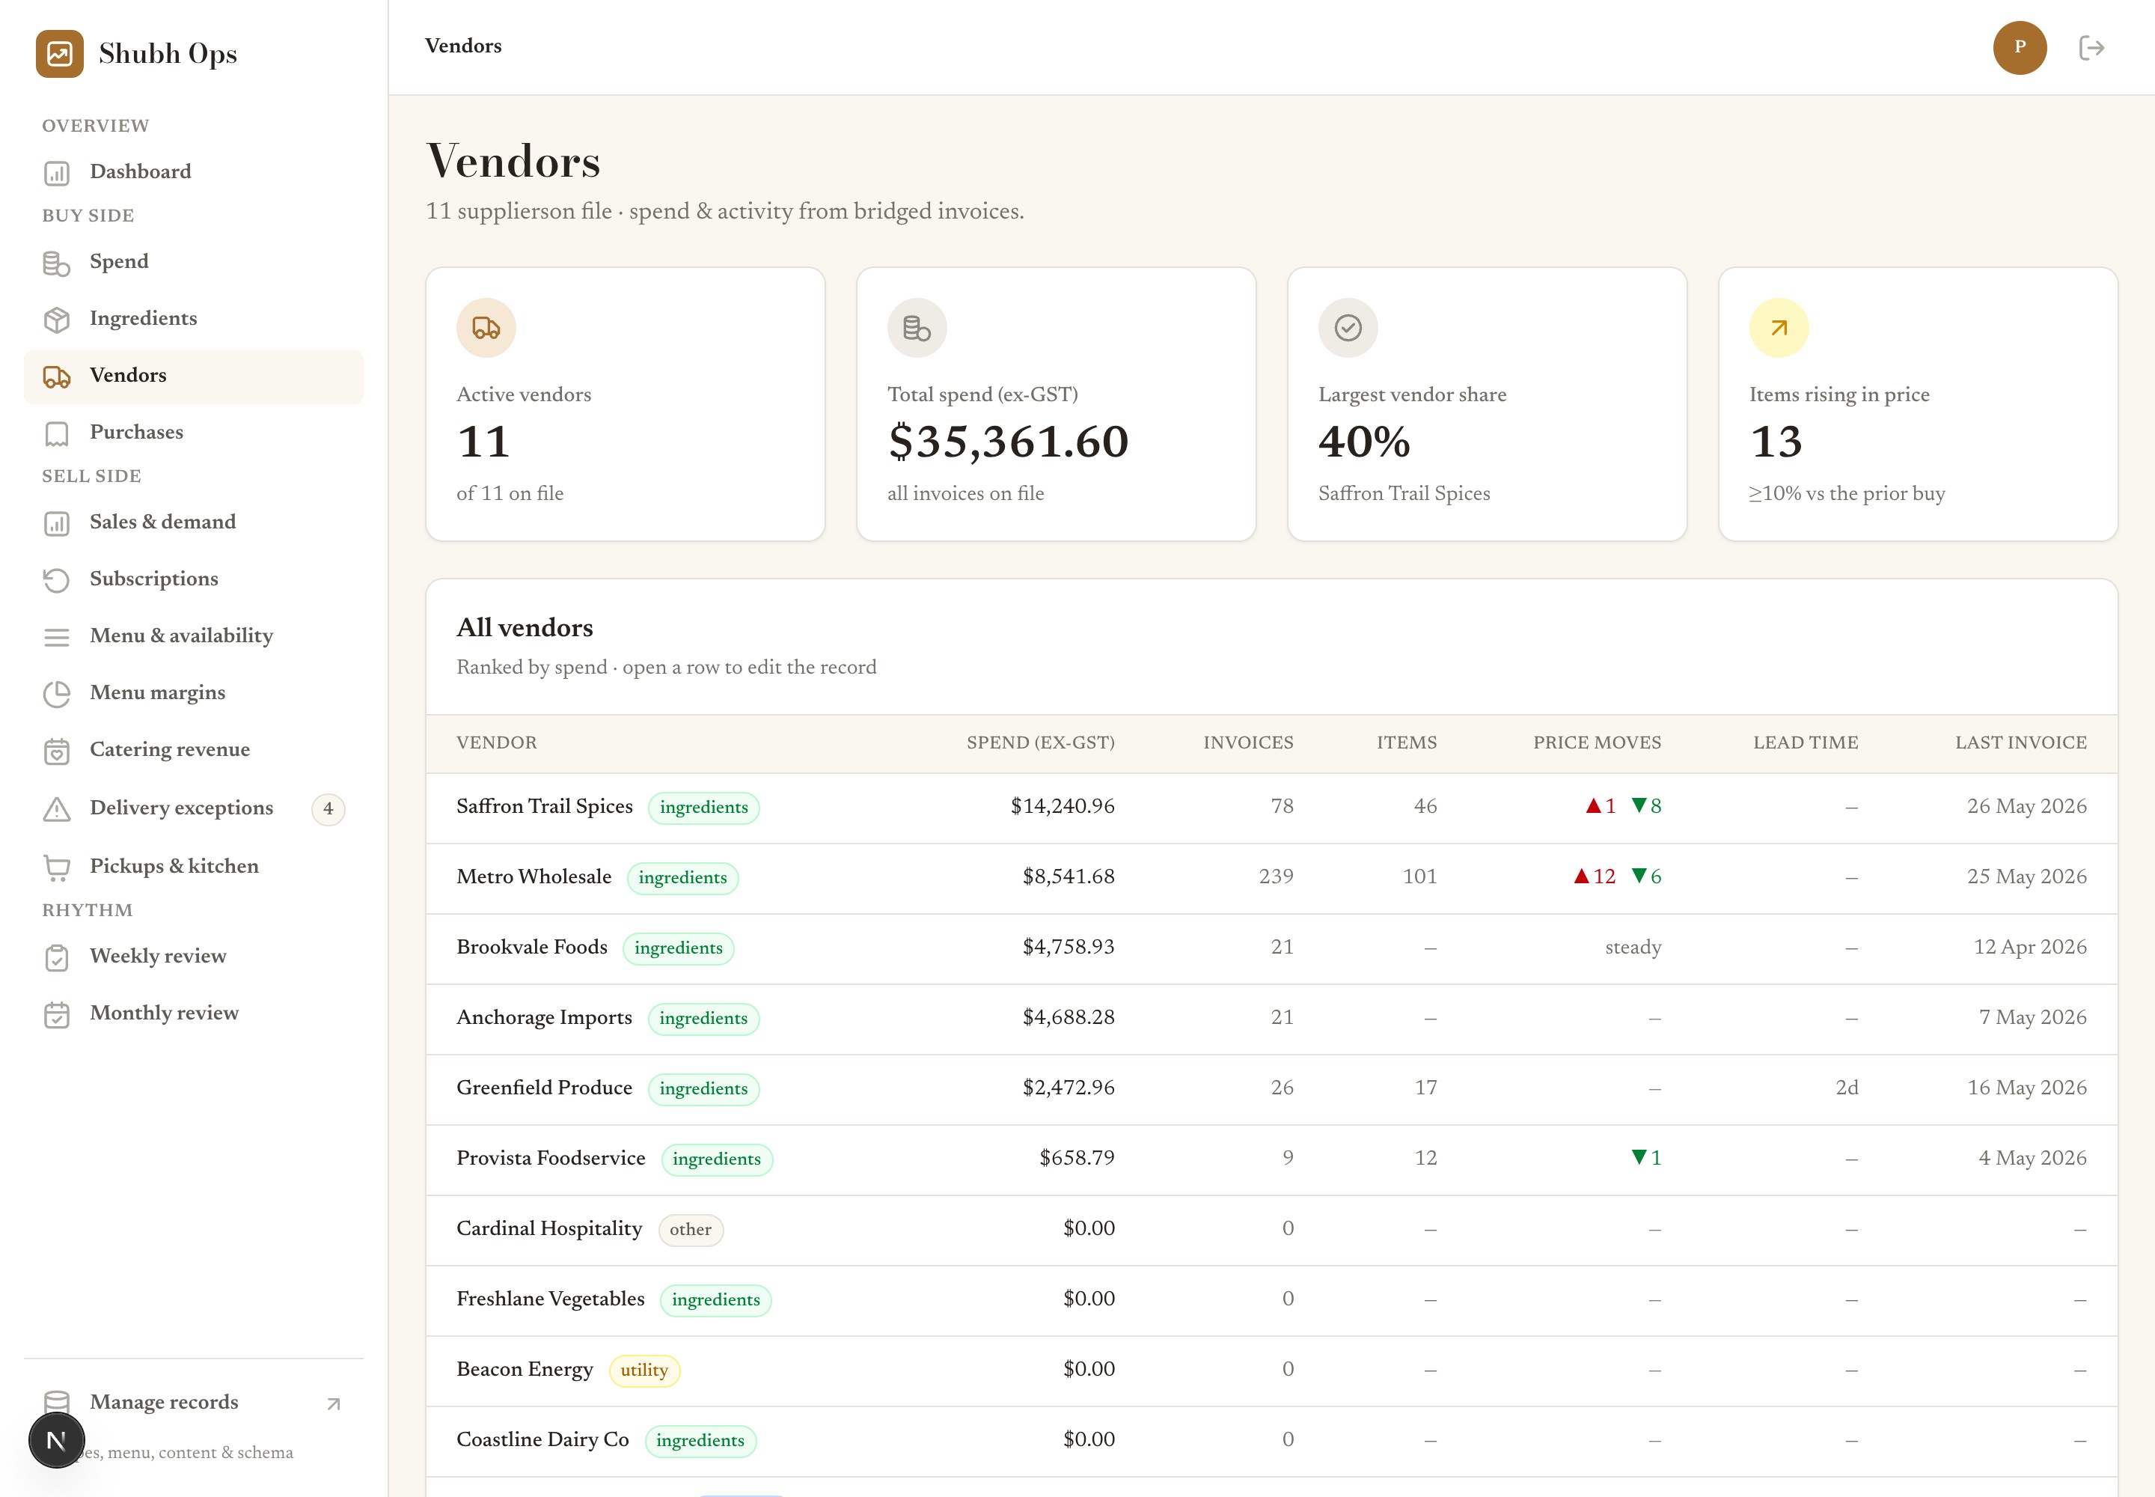Viewport: 2155px width, 1497px height.
Task: Click the Pickups & kitchen cart icon
Action: tap(57, 868)
